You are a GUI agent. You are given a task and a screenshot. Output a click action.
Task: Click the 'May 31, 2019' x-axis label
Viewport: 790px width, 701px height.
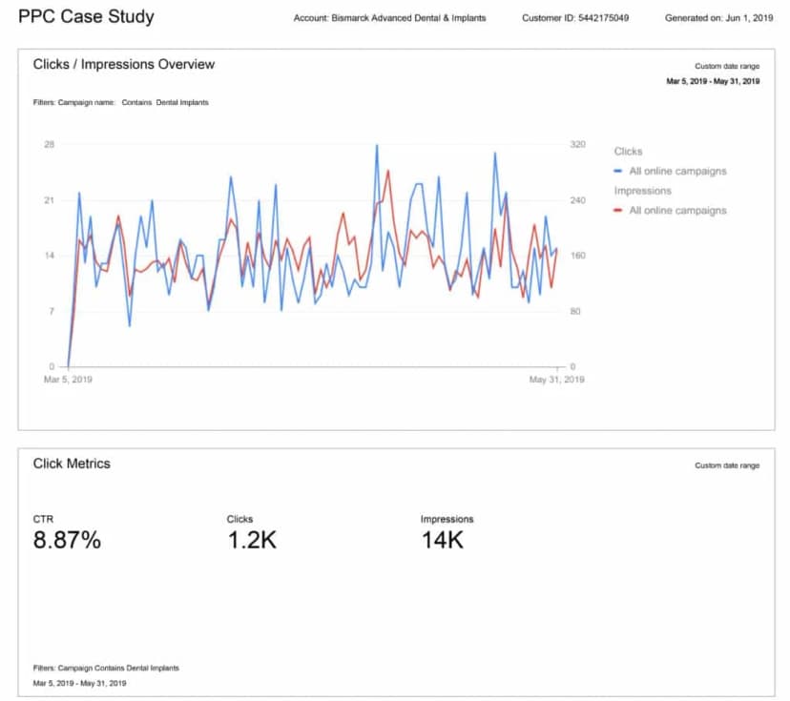[x=557, y=380]
